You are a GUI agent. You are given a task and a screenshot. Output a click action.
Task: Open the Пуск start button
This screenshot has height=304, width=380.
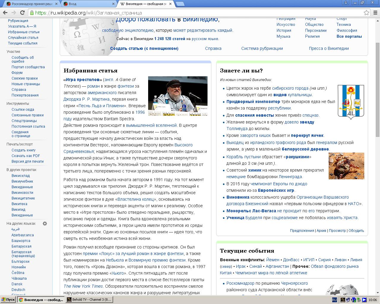[x=8, y=300]
